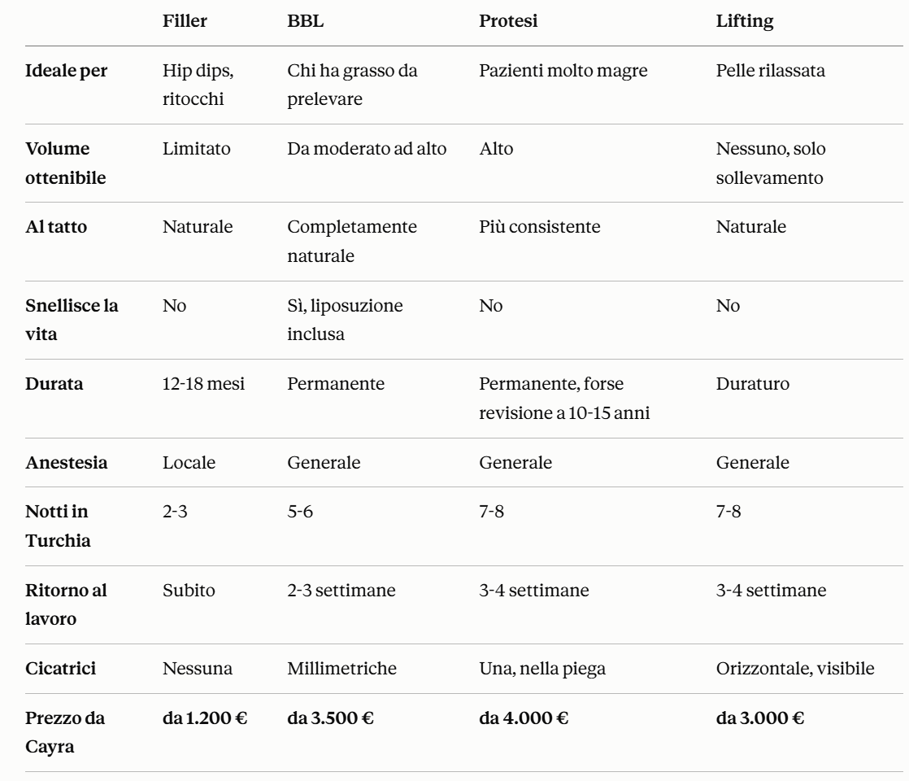Image resolution: width=909 pixels, height=781 pixels.
Task: Select the Anestesia row label
Action: [x=66, y=463]
